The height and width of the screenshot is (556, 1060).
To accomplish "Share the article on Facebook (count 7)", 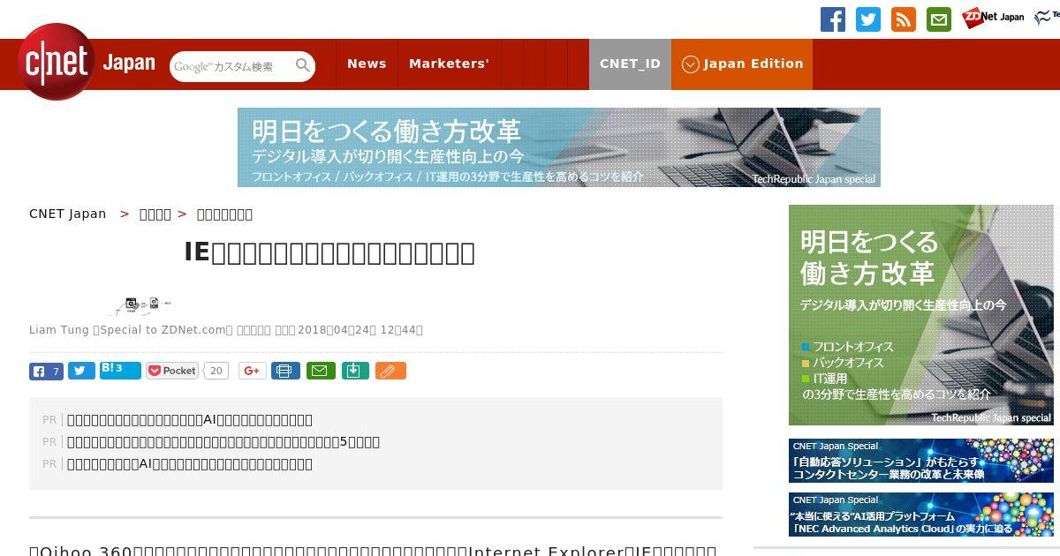I will click(46, 371).
